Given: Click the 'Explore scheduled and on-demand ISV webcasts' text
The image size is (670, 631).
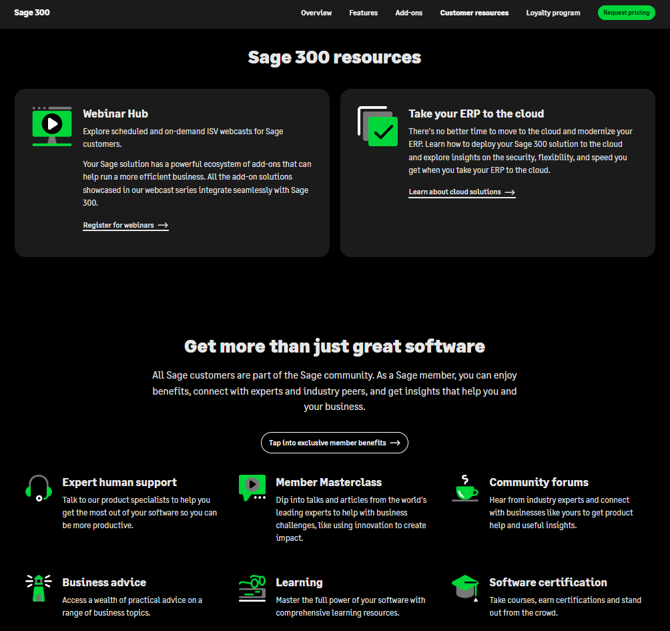Looking at the screenshot, I should tap(183, 138).
